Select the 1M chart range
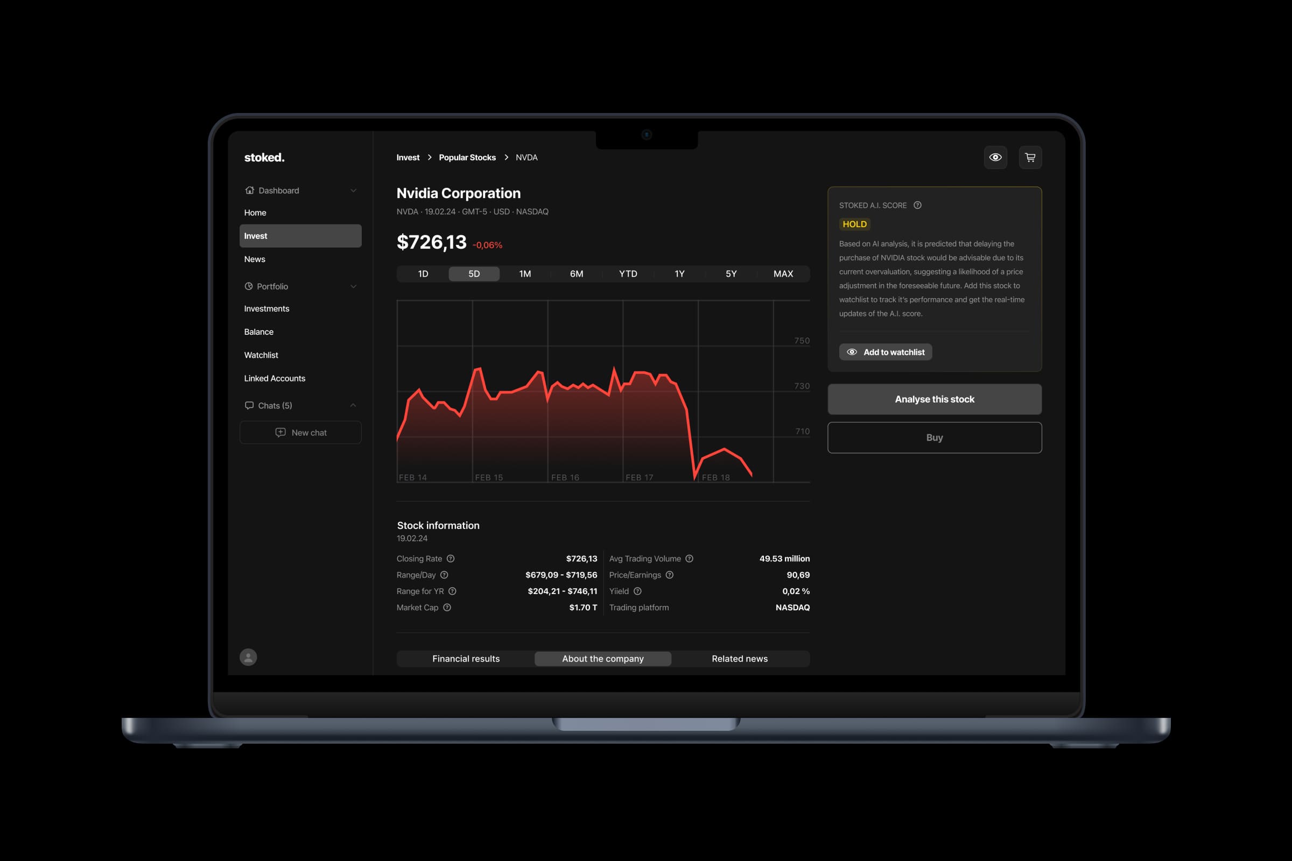Screen dimensions: 1292x861 525,273
